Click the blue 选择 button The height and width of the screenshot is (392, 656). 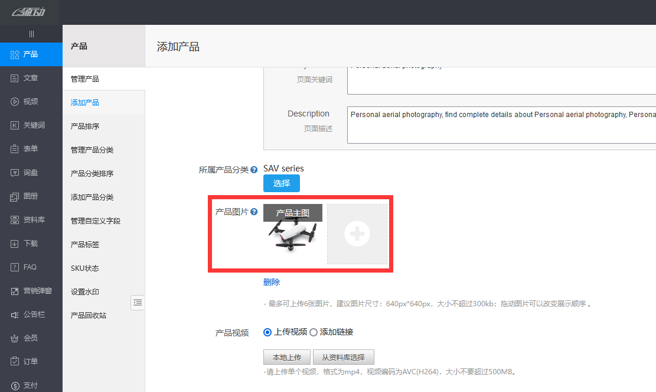pyautogui.click(x=281, y=183)
